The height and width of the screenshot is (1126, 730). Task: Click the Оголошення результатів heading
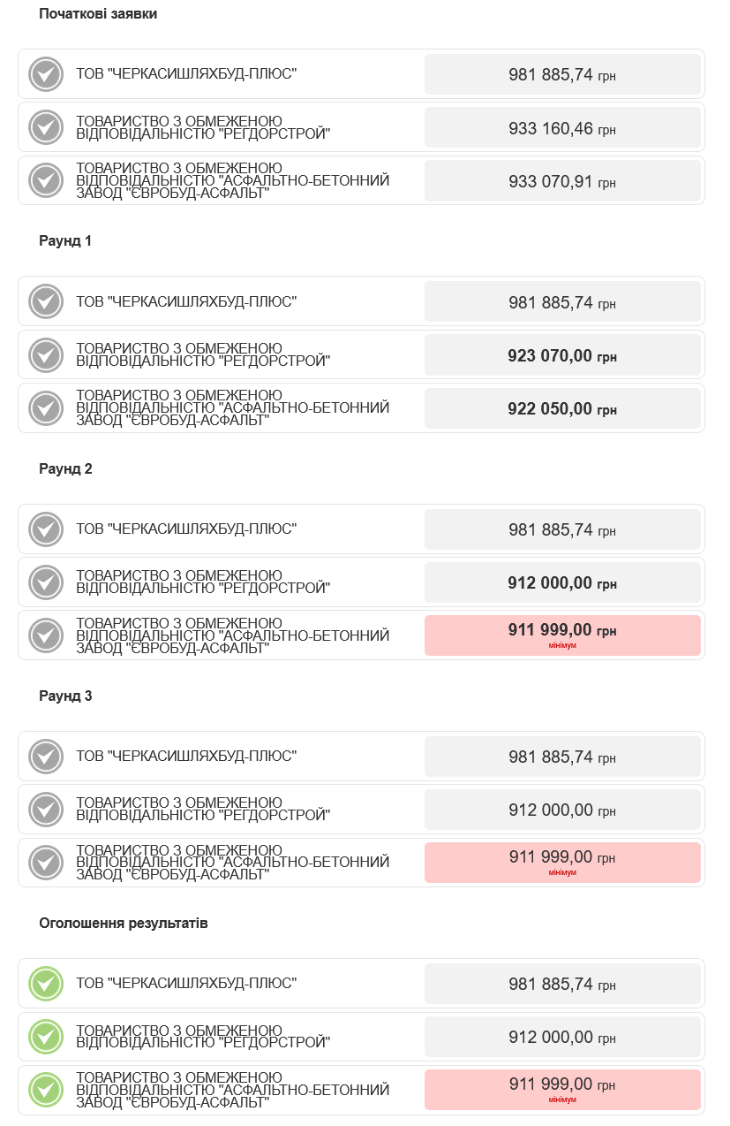point(124,924)
